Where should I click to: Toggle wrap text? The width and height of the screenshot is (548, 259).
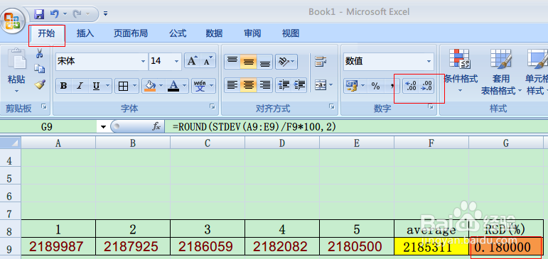(x=321, y=62)
